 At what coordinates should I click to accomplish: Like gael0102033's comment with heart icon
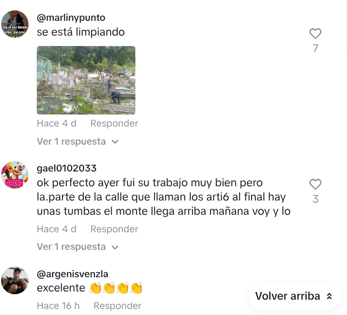pos(315,184)
